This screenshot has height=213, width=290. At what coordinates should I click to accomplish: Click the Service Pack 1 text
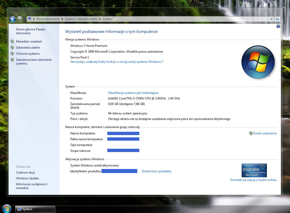pos(79,57)
